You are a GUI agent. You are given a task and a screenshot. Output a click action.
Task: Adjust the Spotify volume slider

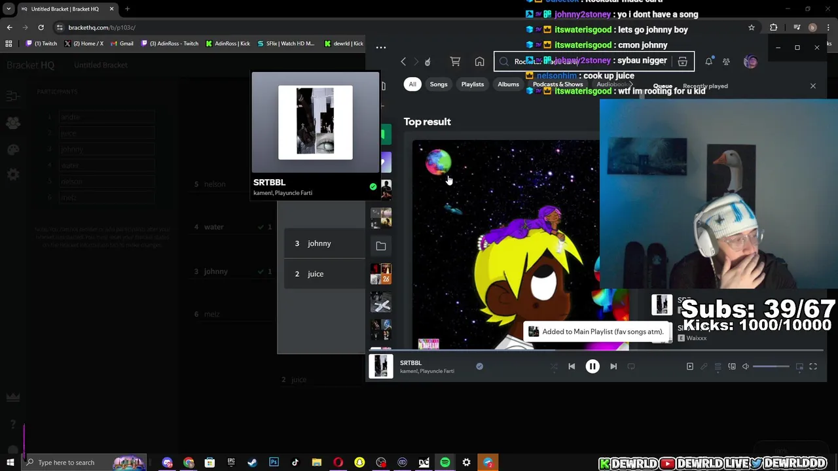coord(771,366)
